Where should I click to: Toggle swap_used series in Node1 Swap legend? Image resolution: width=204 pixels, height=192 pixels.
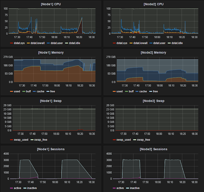(x=19, y=140)
